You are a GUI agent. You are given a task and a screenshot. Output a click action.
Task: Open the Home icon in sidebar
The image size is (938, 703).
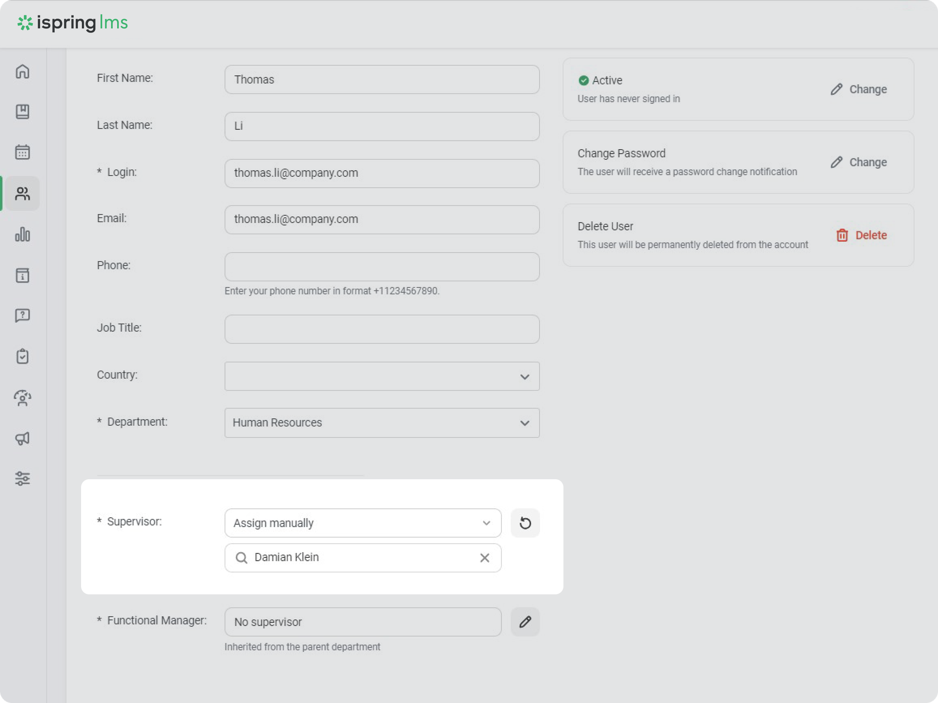[x=22, y=71]
